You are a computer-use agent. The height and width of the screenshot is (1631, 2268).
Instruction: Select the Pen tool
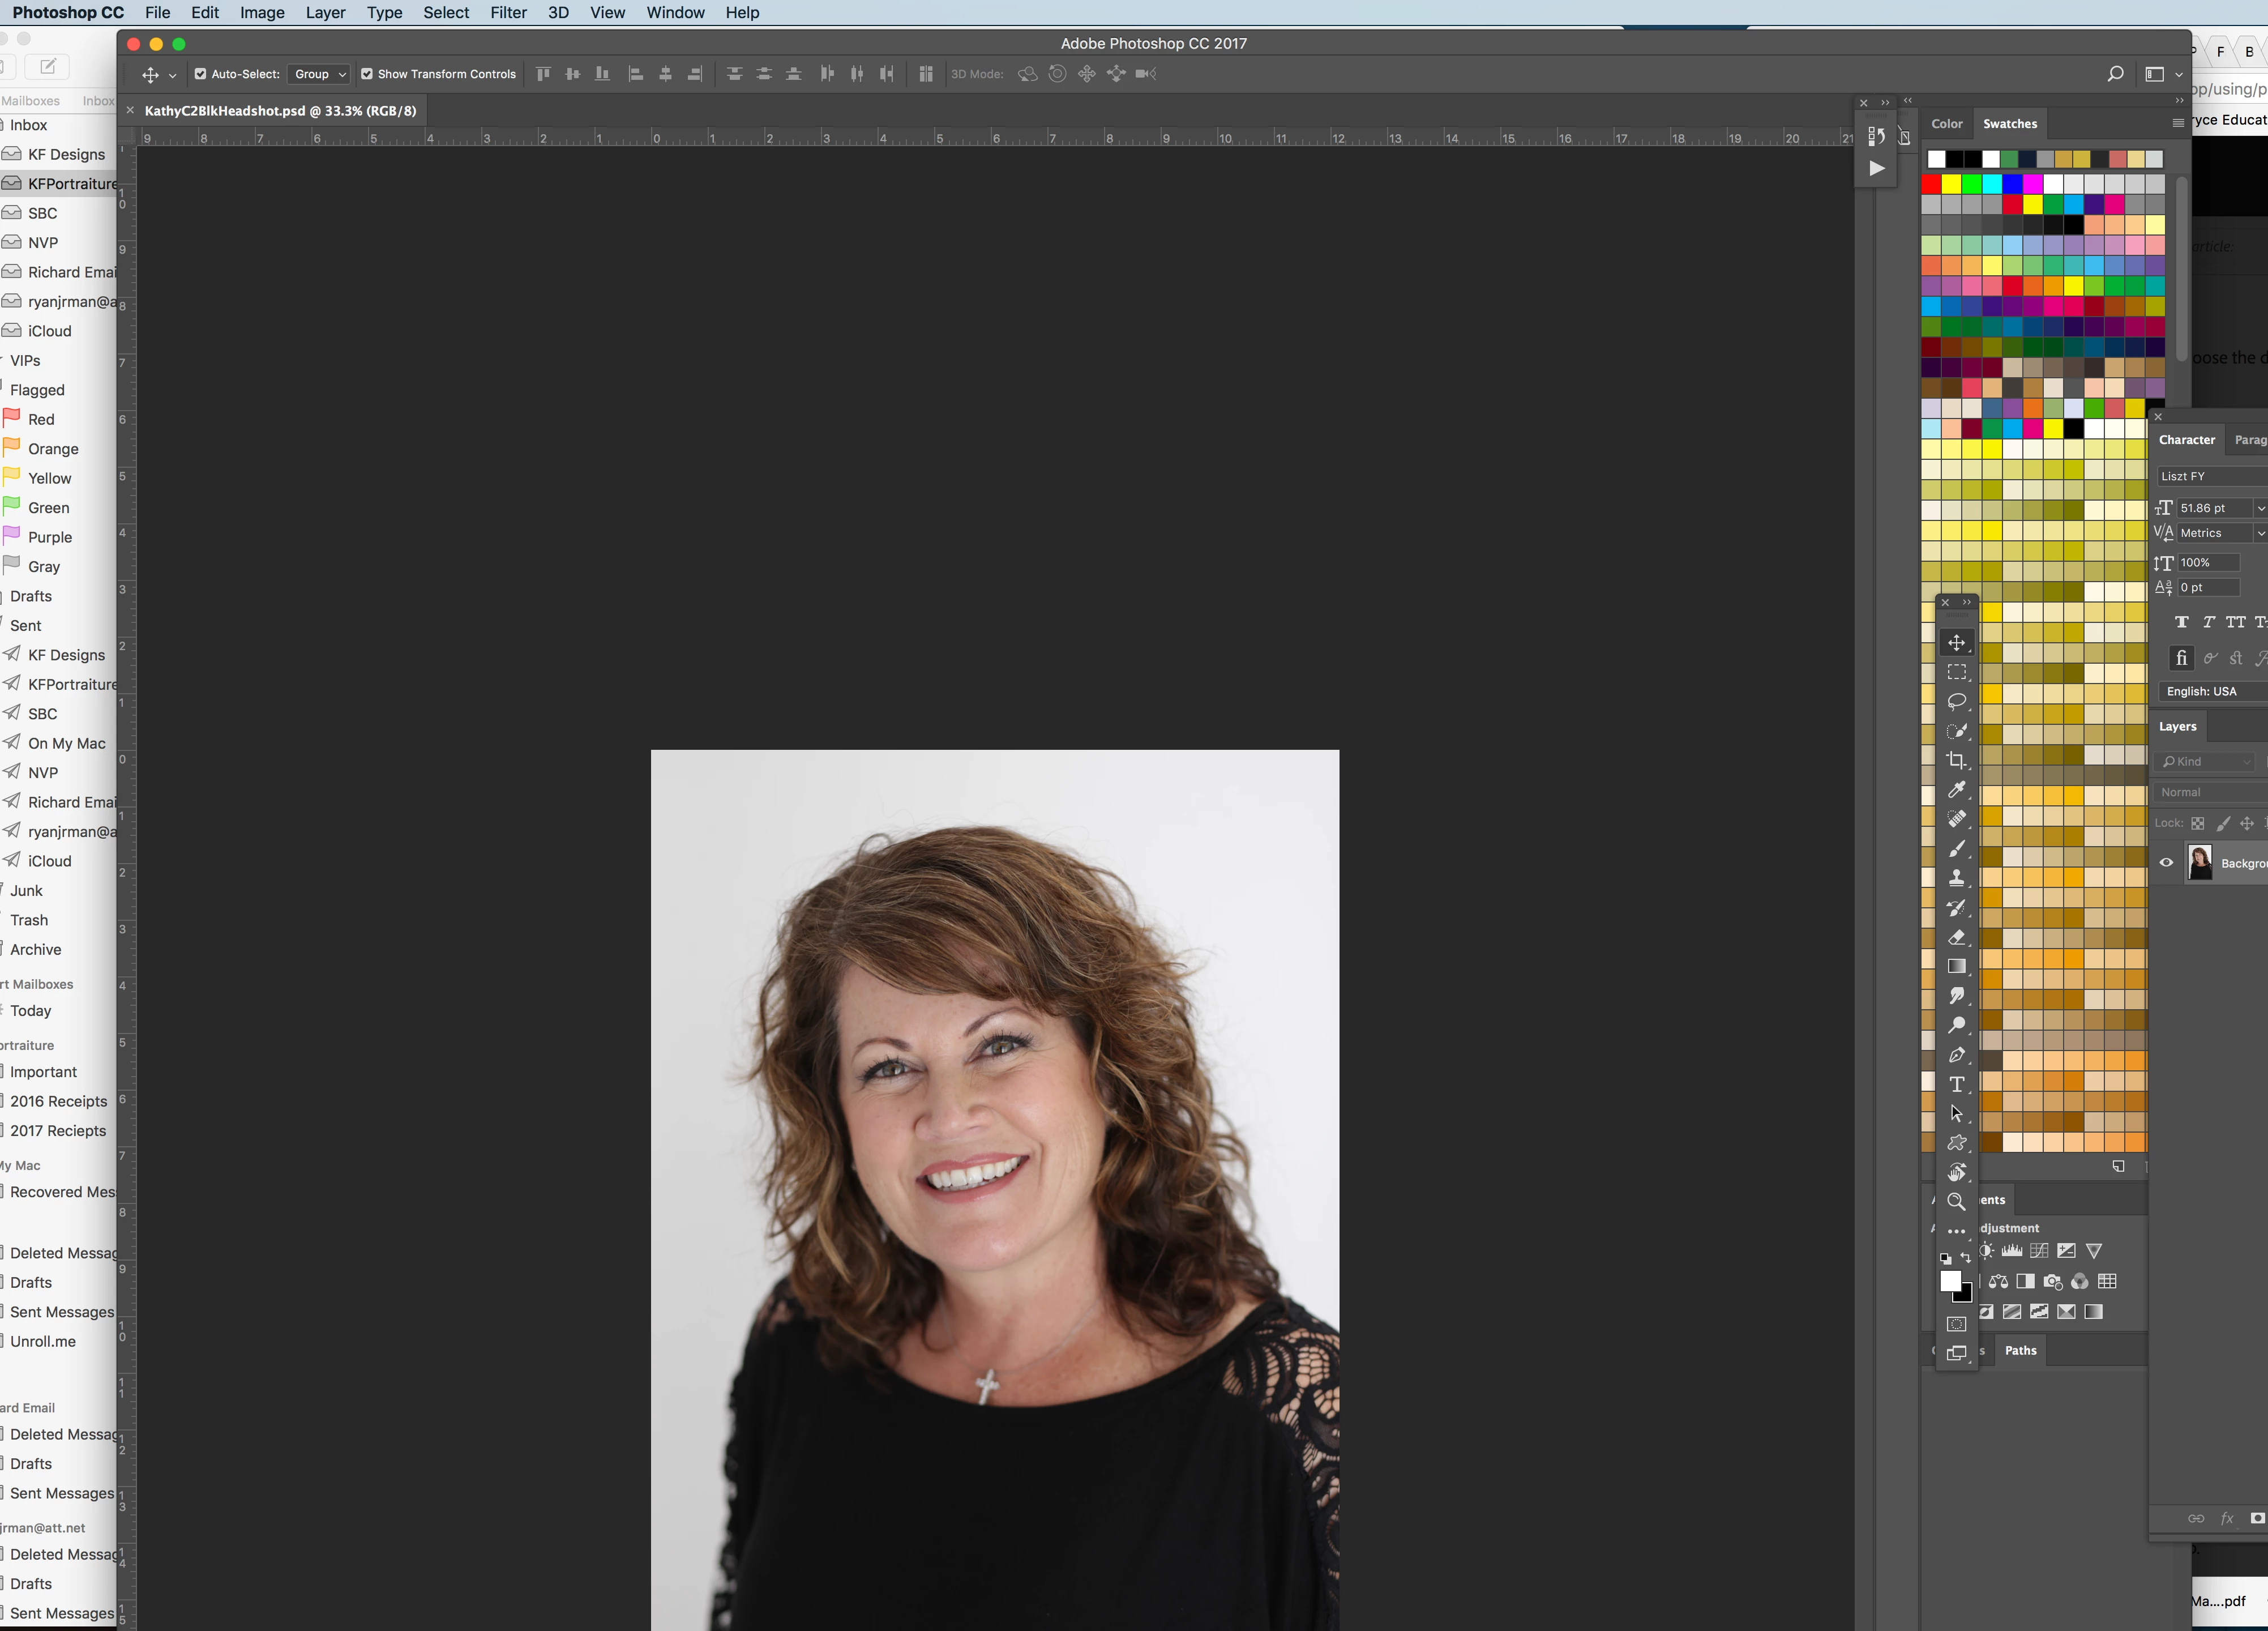click(1956, 1055)
